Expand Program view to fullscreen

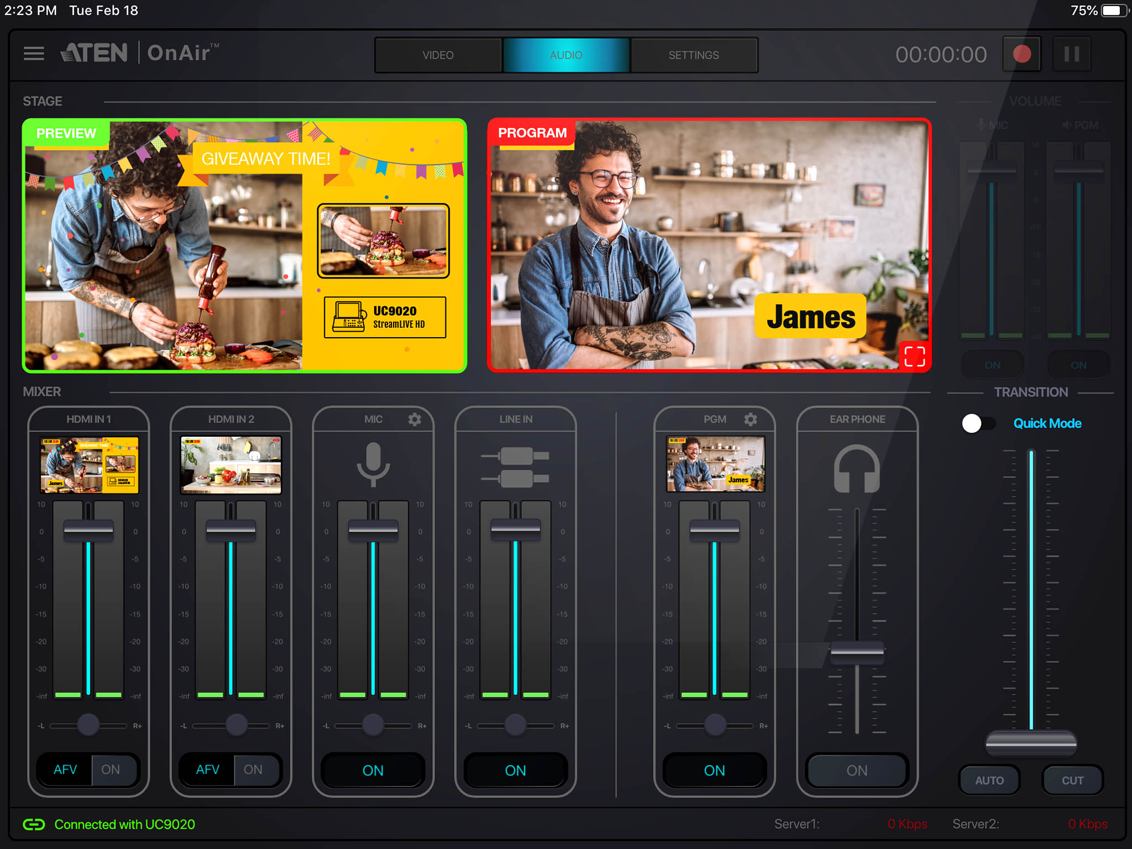click(x=914, y=357)
